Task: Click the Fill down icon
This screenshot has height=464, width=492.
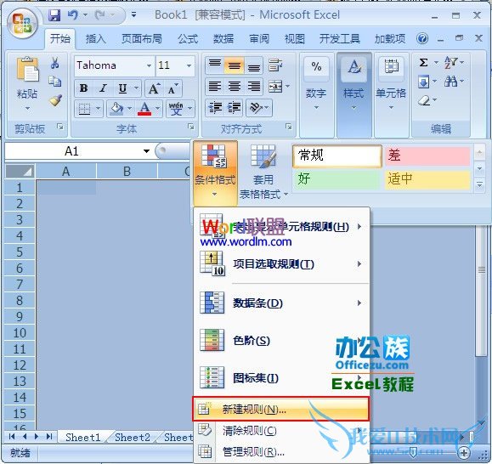Action: tap(424, 82)
